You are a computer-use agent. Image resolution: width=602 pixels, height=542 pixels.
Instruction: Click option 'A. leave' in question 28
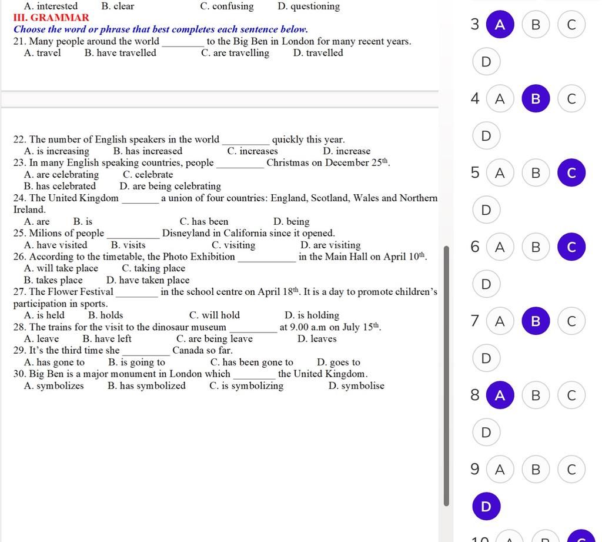[x=42, y=338]
